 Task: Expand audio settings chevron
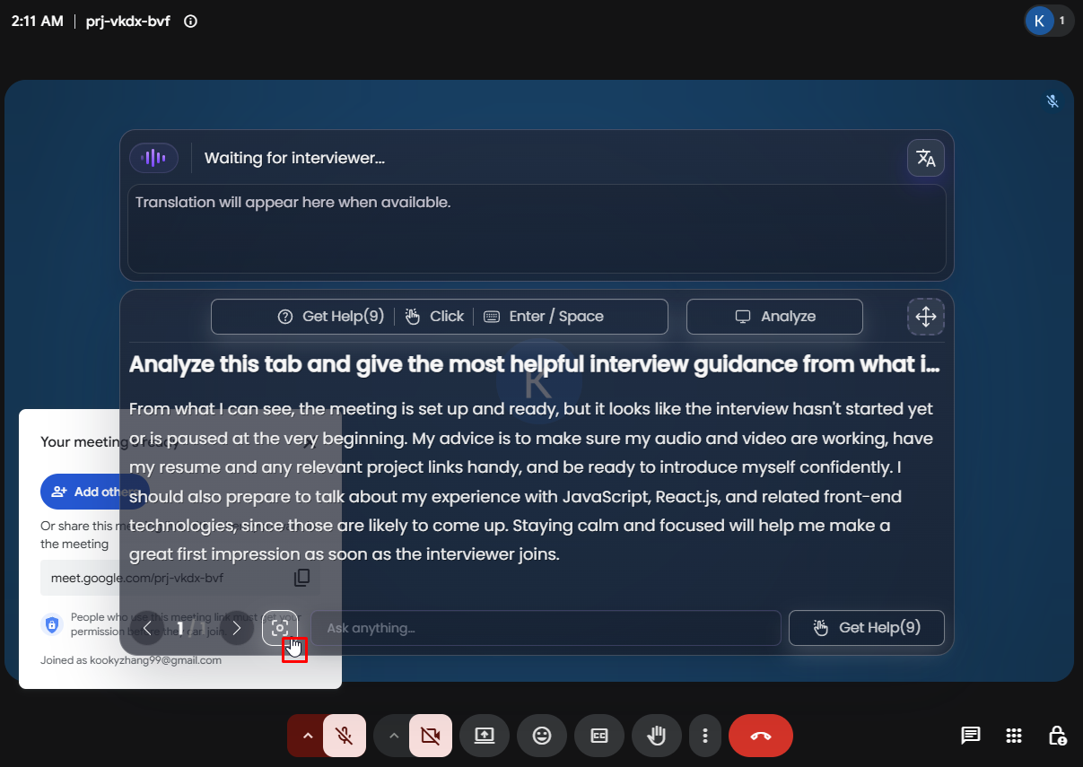point(307,736)
